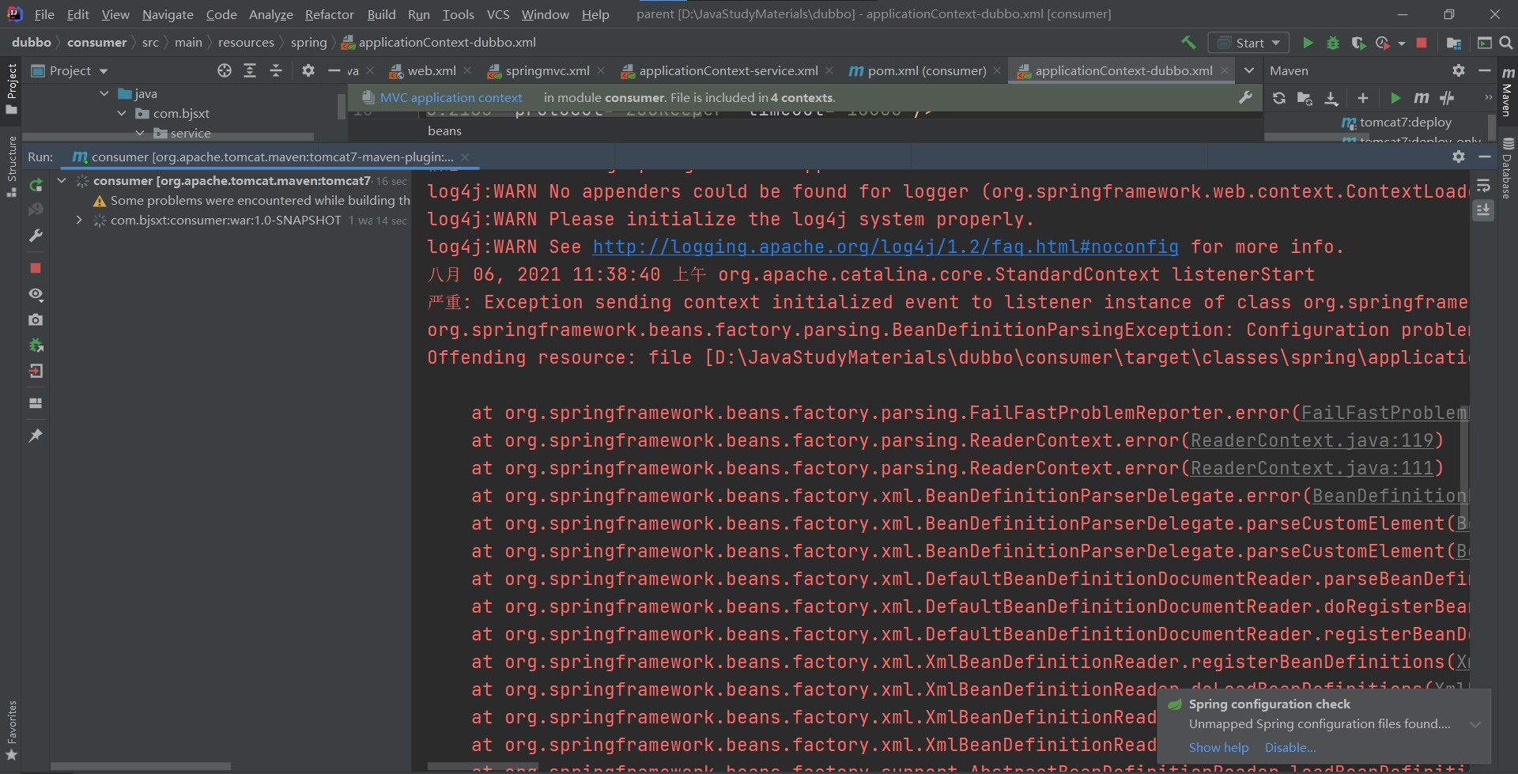
Task: Open the VCS menu
Action: coord(498,14)
